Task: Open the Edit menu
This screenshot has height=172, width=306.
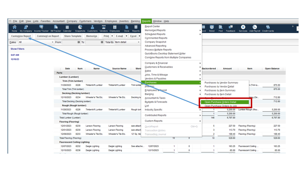Action: (21, 21)
